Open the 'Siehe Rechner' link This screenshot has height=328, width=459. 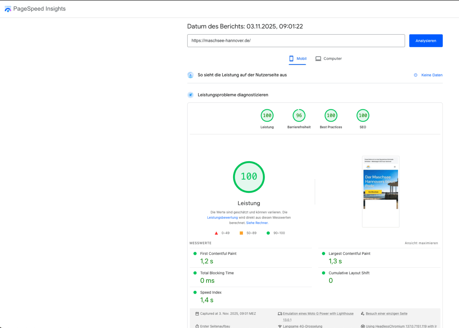(x=257, y=223)
